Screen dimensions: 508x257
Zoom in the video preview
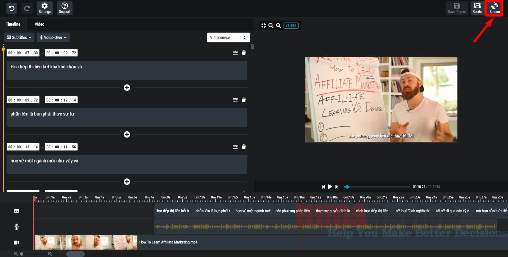click(x=278, y=25)
